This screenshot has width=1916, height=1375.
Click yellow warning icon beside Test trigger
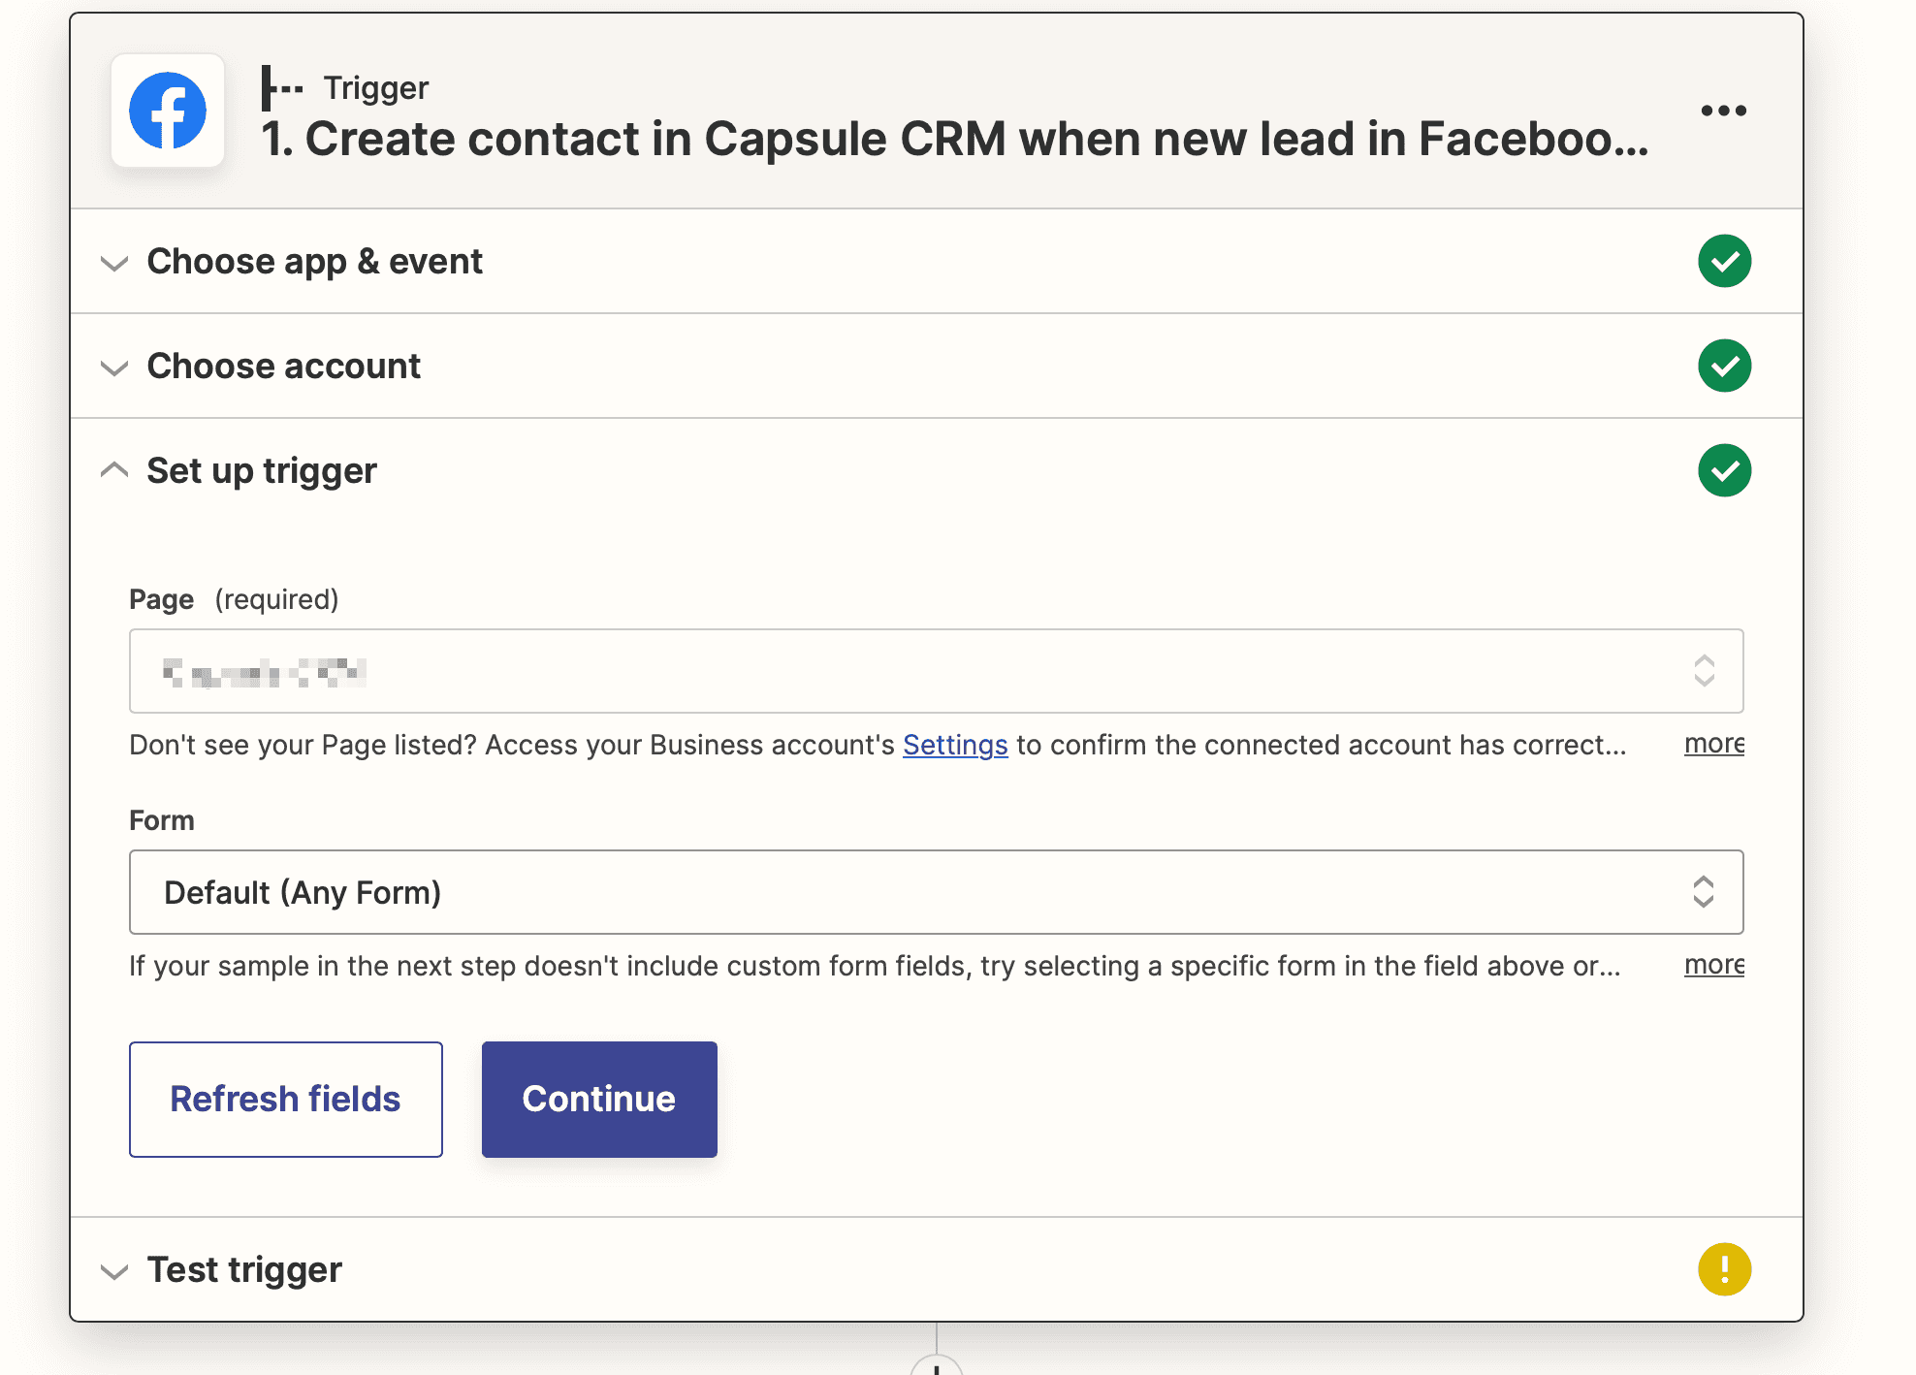(x=1724, y=1270)
